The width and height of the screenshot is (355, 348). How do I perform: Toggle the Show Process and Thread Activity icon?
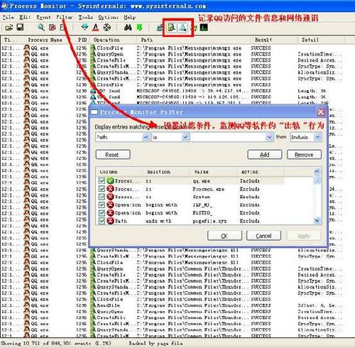coord(195,28)
